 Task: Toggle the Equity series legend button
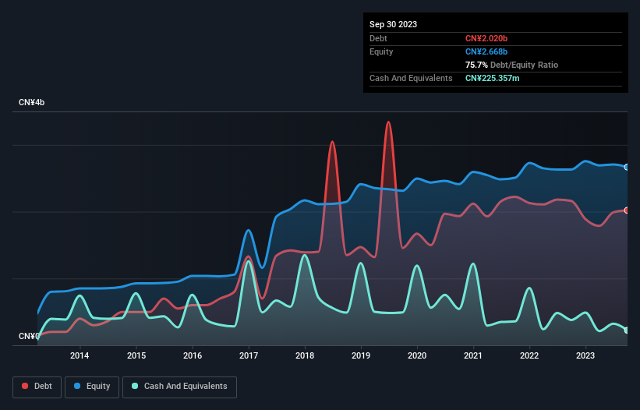[x=92, y=387]
